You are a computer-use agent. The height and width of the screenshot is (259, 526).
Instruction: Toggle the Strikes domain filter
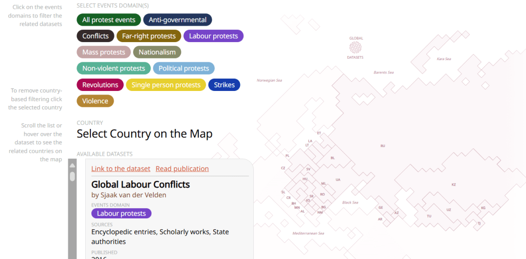pyautogui.click(x=224, y=85)
